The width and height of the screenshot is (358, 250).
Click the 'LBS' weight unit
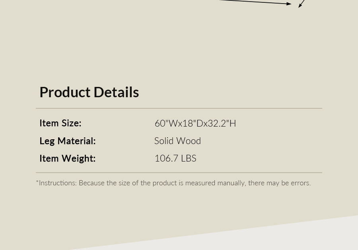click(x=189, y=158)
